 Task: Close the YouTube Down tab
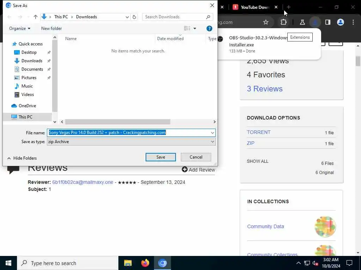click(276, 7)
